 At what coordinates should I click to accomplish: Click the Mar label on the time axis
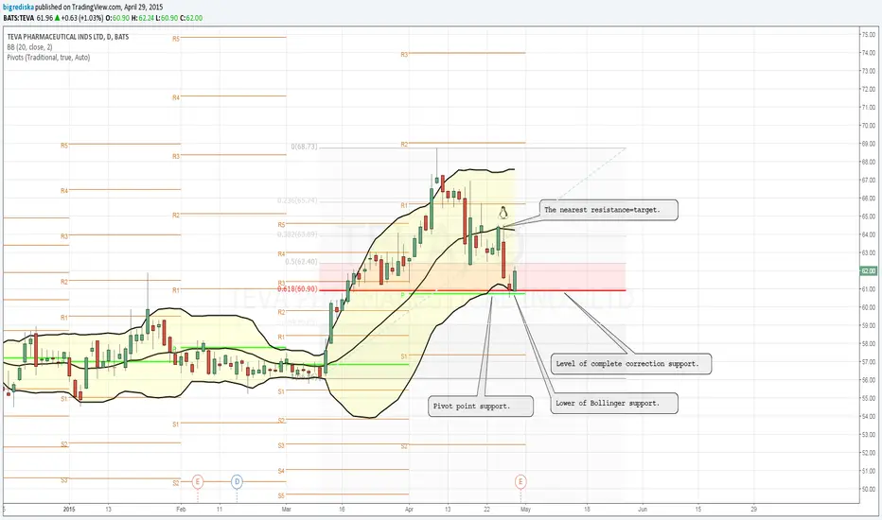coord(287,510)
